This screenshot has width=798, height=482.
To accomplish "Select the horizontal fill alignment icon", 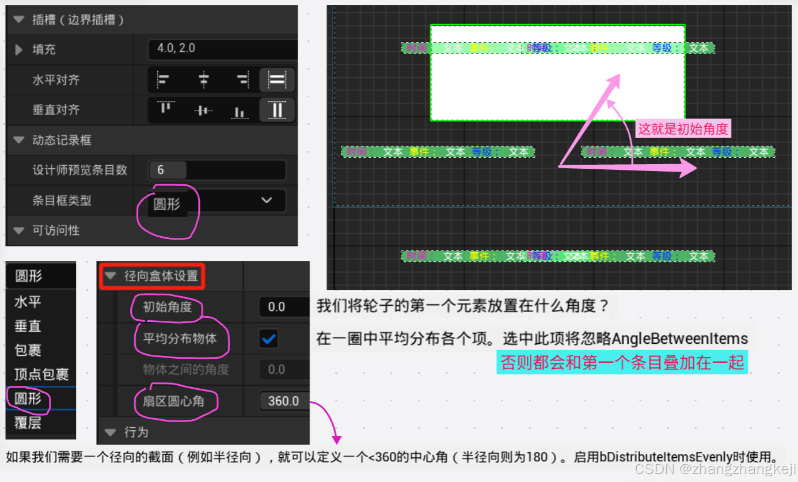I will click(276, 80).
